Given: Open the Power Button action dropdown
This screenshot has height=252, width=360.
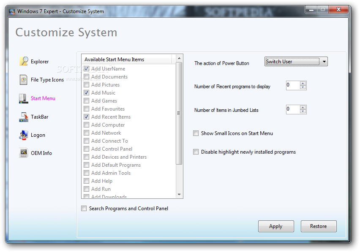Looking at the screenshot, I should [x=296, y=62].
